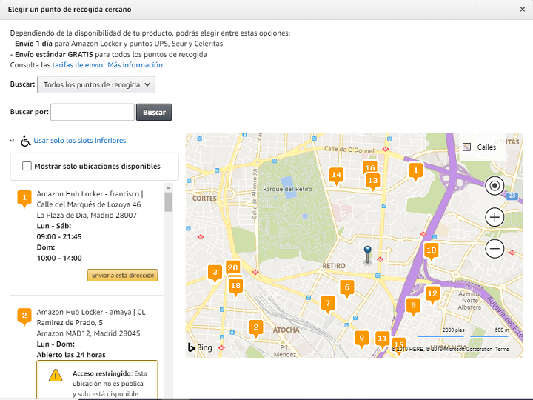The image size is (533, 400).
Task: Zoom out on the map
Action: coord(495,249)
